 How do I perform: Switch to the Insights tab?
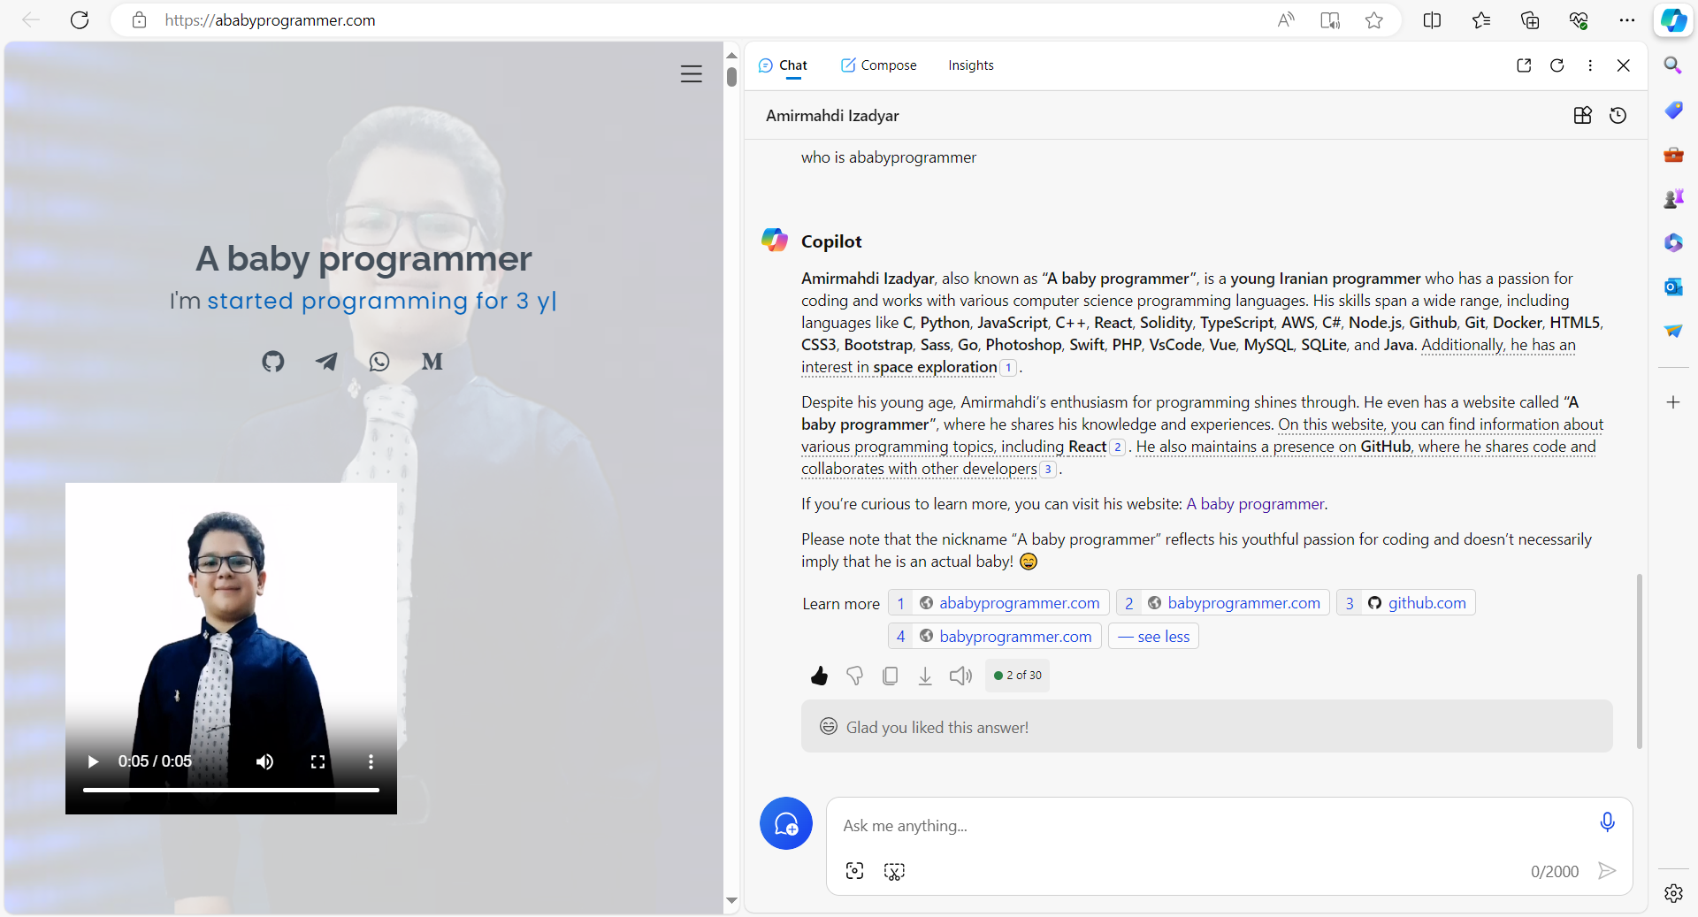(x=971, y=65)
